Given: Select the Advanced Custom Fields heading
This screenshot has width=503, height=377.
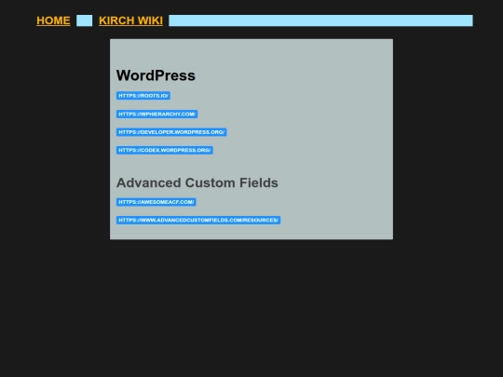Looking at the screenshot, I should [x=197, y=182].
